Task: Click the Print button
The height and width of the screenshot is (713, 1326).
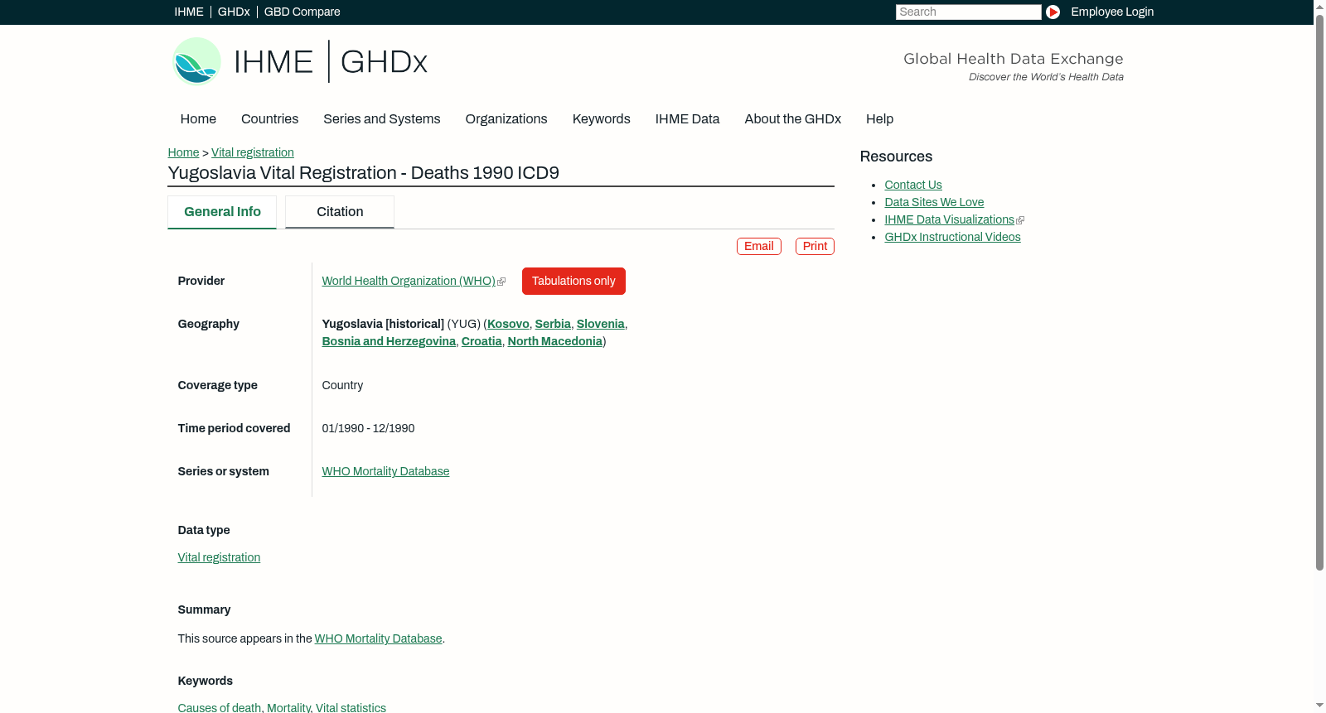Action: pos(815,246)
